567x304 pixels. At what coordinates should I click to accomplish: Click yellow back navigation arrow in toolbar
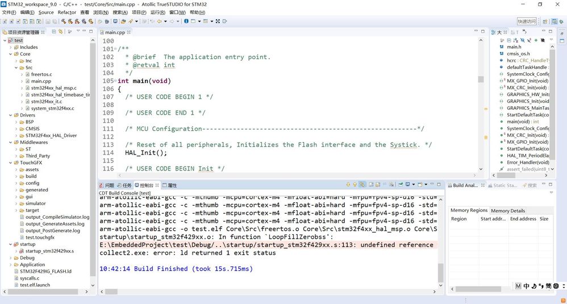point(160,22)
